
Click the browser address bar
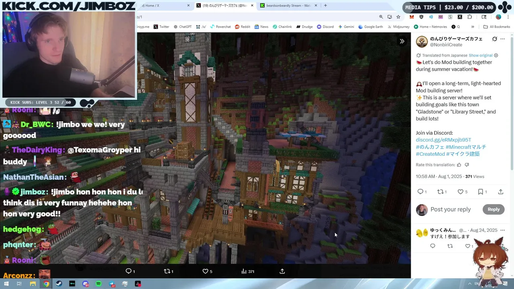(256, 17)
